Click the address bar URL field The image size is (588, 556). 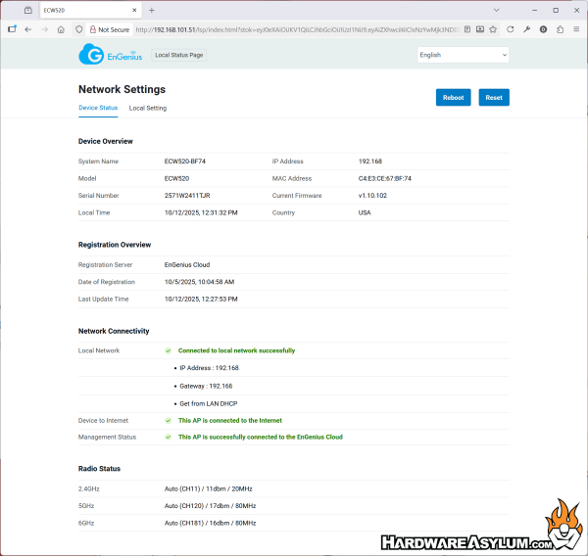(x=294, y=29)
